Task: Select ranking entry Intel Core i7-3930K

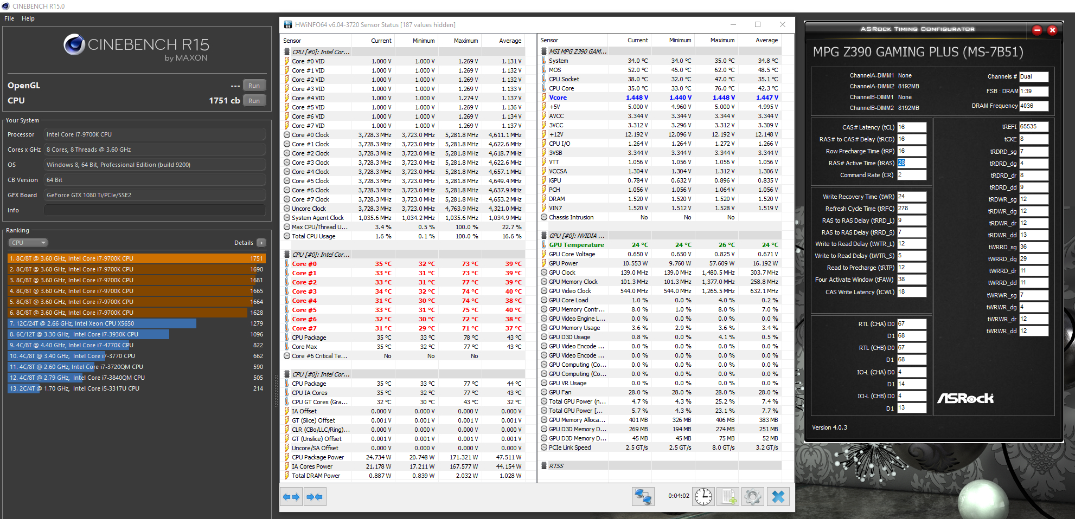Action: pos(136,334)
